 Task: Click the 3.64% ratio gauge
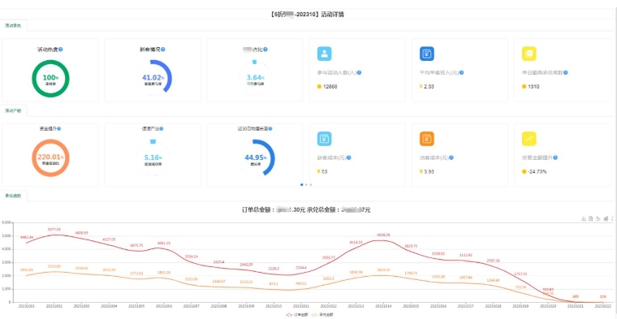[256, 79]
